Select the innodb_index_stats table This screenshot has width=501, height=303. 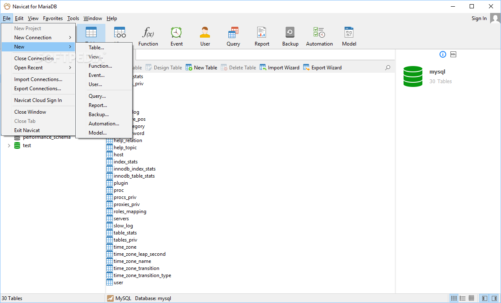131,169
